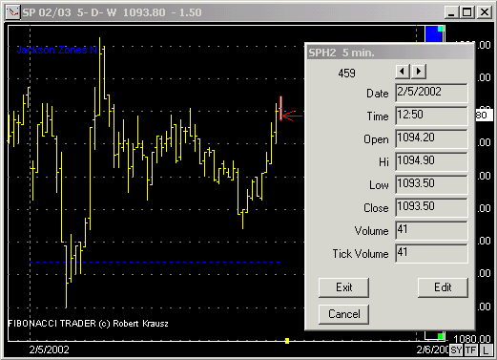
Task: Click the Time field showing 12:50
Action: pos(431,116)
